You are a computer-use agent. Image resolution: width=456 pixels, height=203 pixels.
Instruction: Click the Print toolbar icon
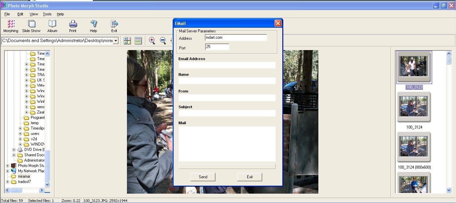click(73, 26)
